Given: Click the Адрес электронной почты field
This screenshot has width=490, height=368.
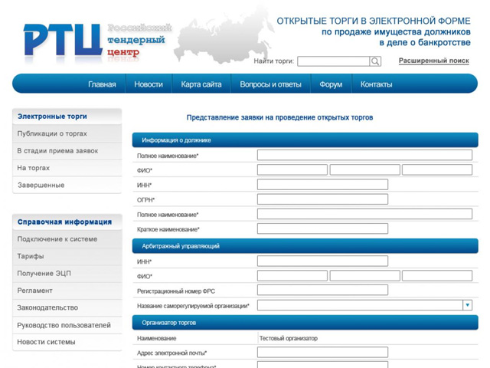Looking at the screenshot, I should point(322,352).
